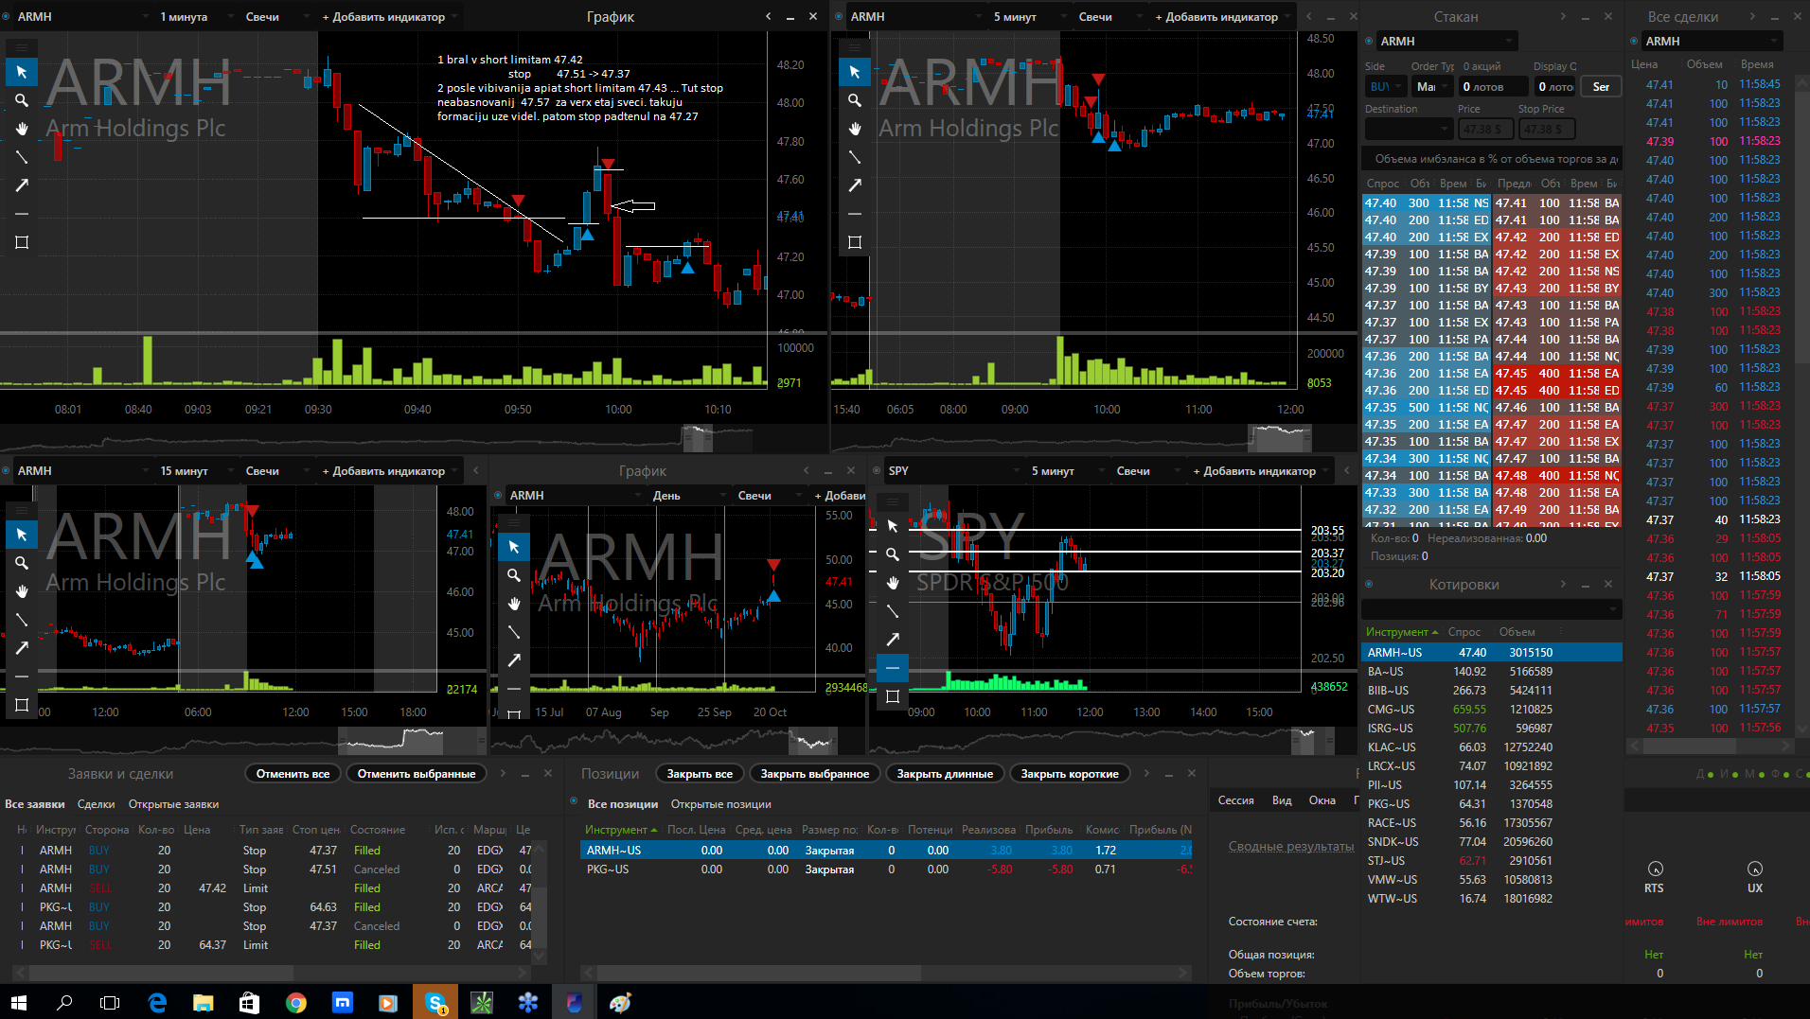Toggle link circle on the SPY chart
The image size is (1810, 1019).
[x=877, y=470]
